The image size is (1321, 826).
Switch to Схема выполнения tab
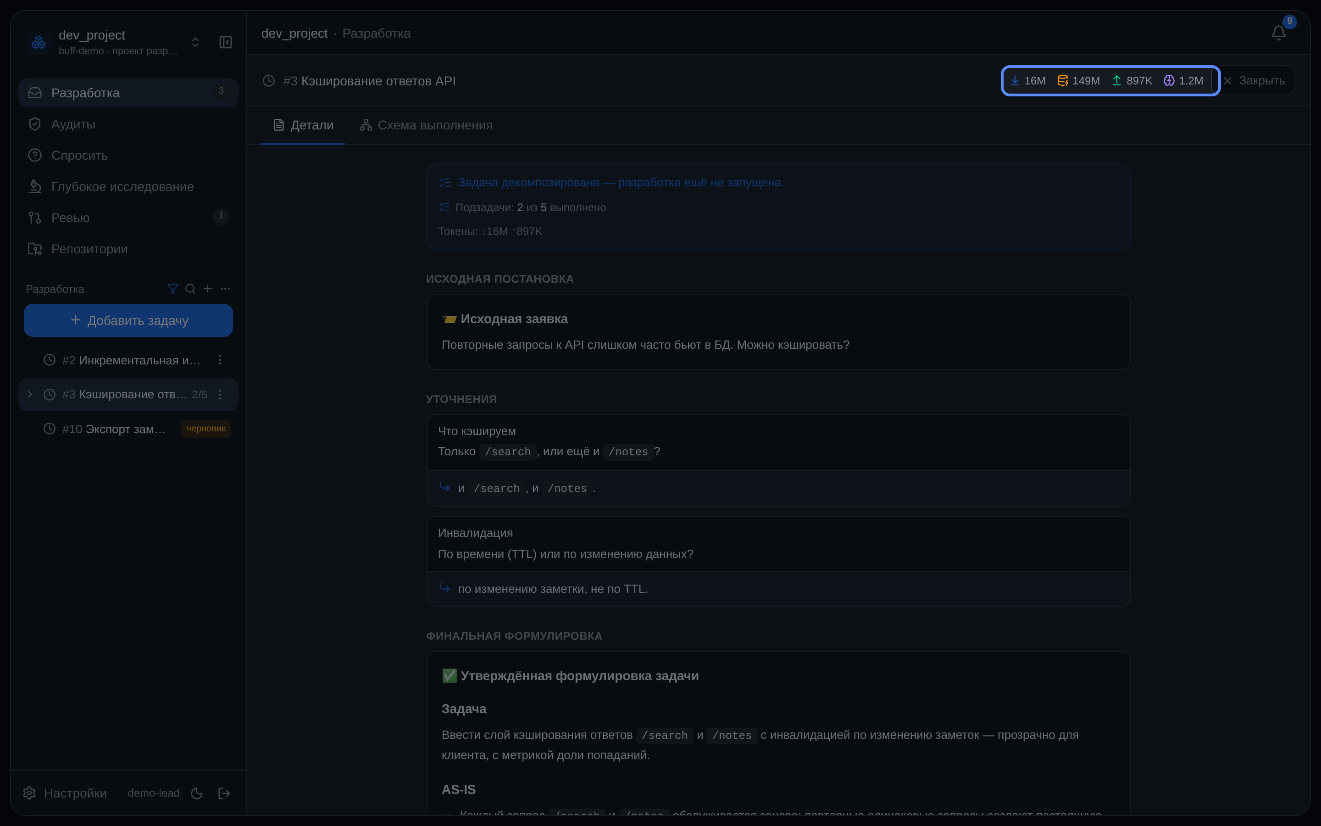pyautogui.click(x=426, y=125)
